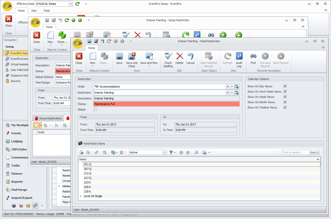The width and height of the screenshot is (331, 219).
Task: Toggle Show On Timeline Views checkbox
Action: point(285,107)
